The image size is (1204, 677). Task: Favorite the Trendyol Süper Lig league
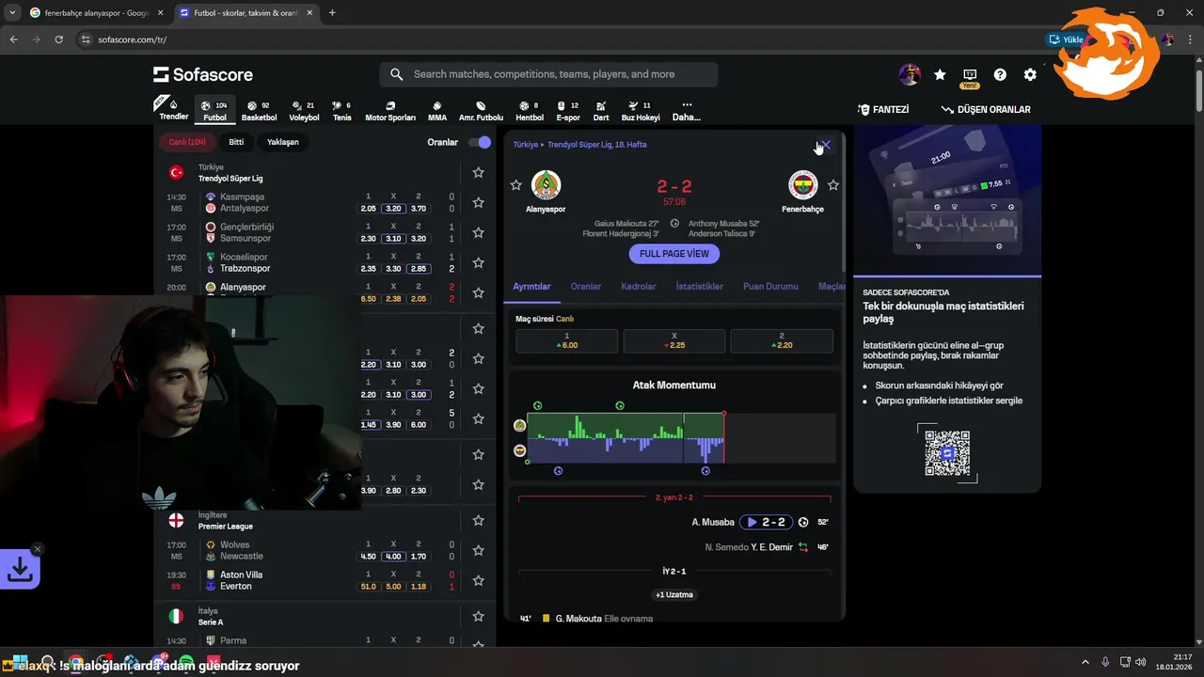coord(478,172)
